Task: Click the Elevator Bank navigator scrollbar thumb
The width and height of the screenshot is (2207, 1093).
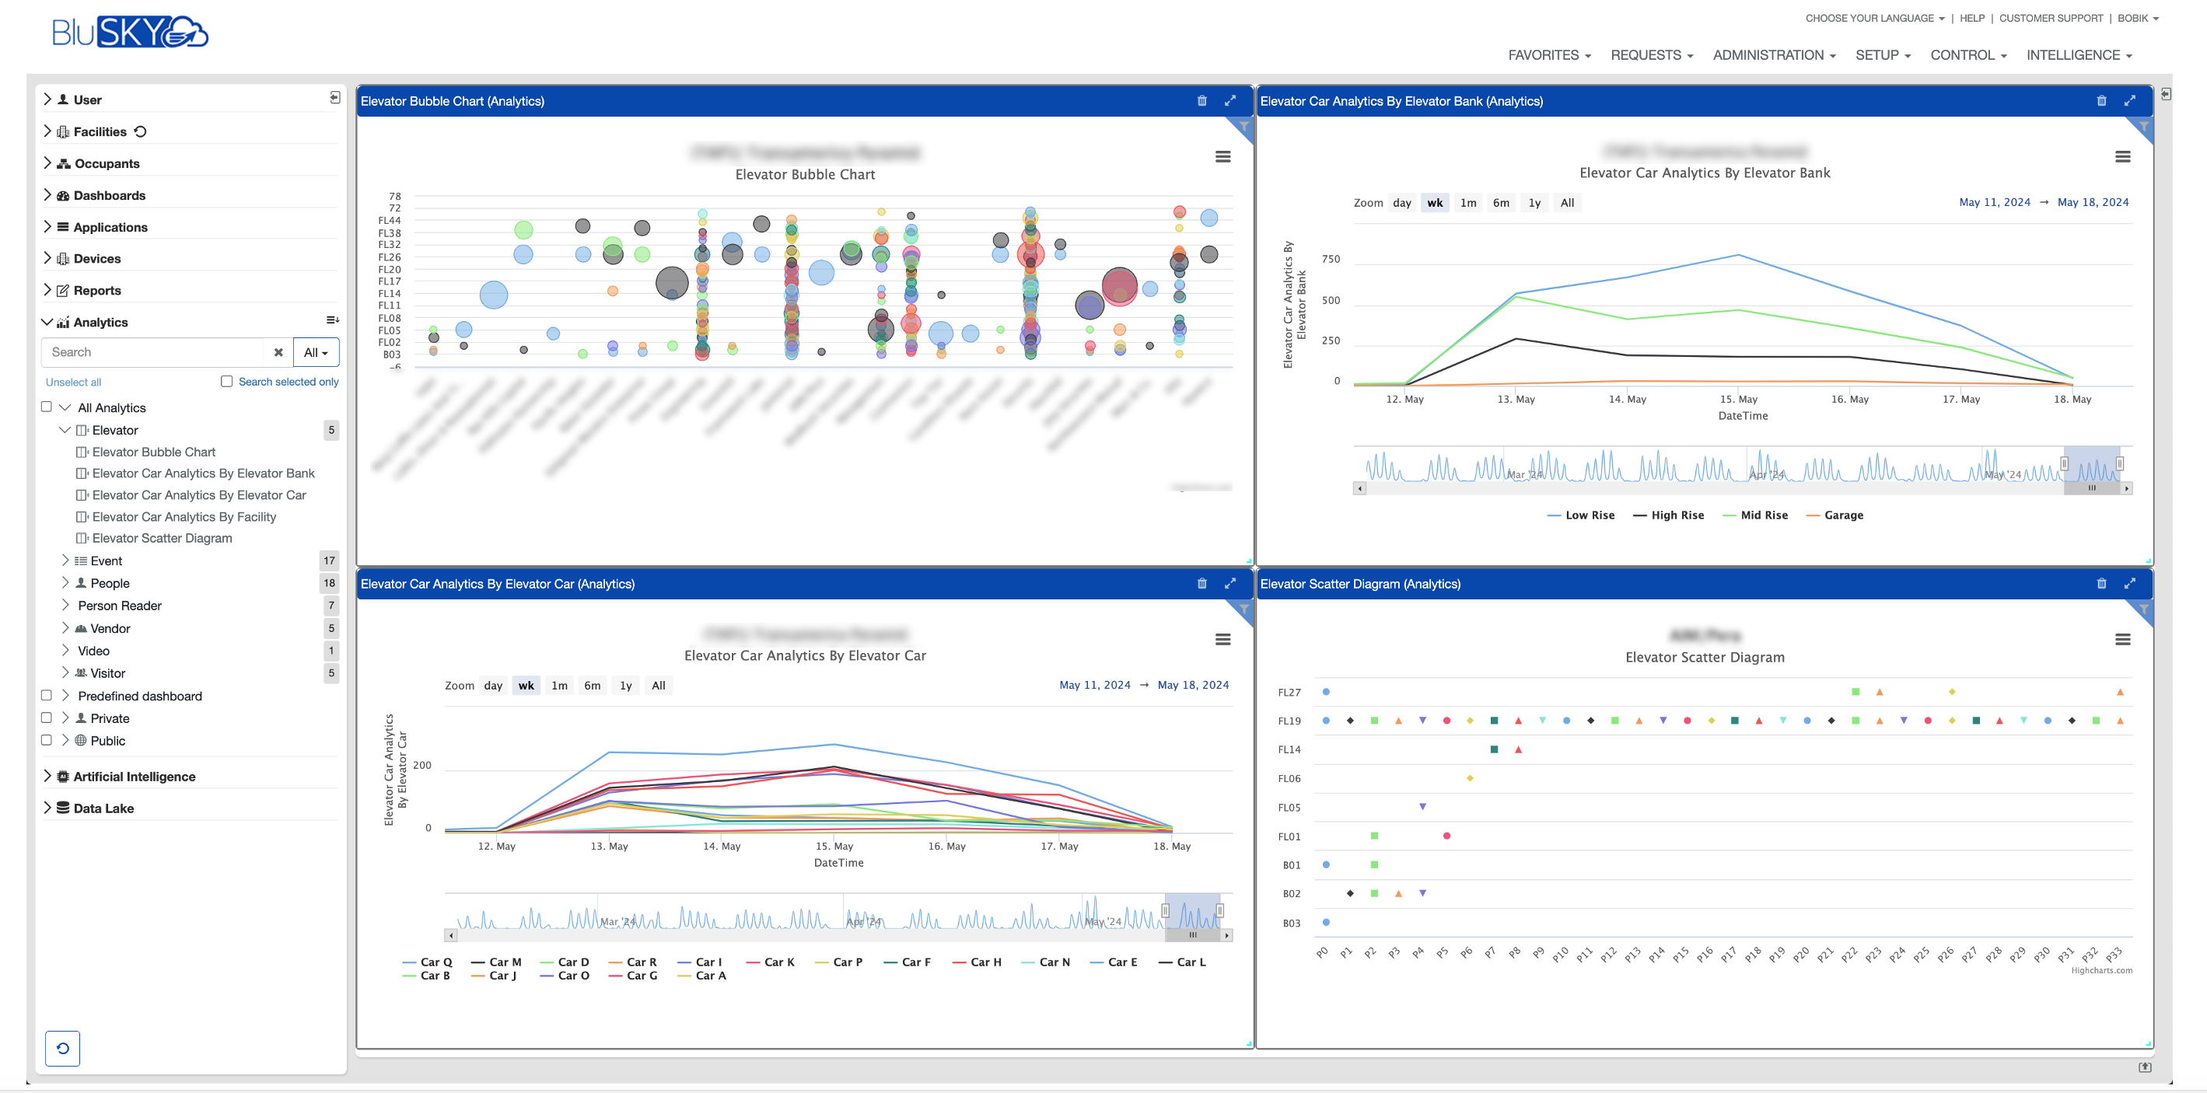Action: click(2091, 488)
